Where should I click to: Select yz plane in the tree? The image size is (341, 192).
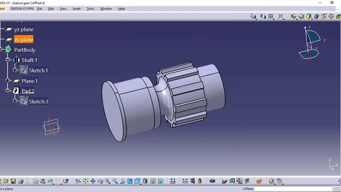(23, 29)
